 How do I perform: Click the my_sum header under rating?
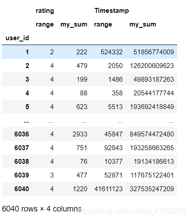pyautogui.click(x=74, y=24)
